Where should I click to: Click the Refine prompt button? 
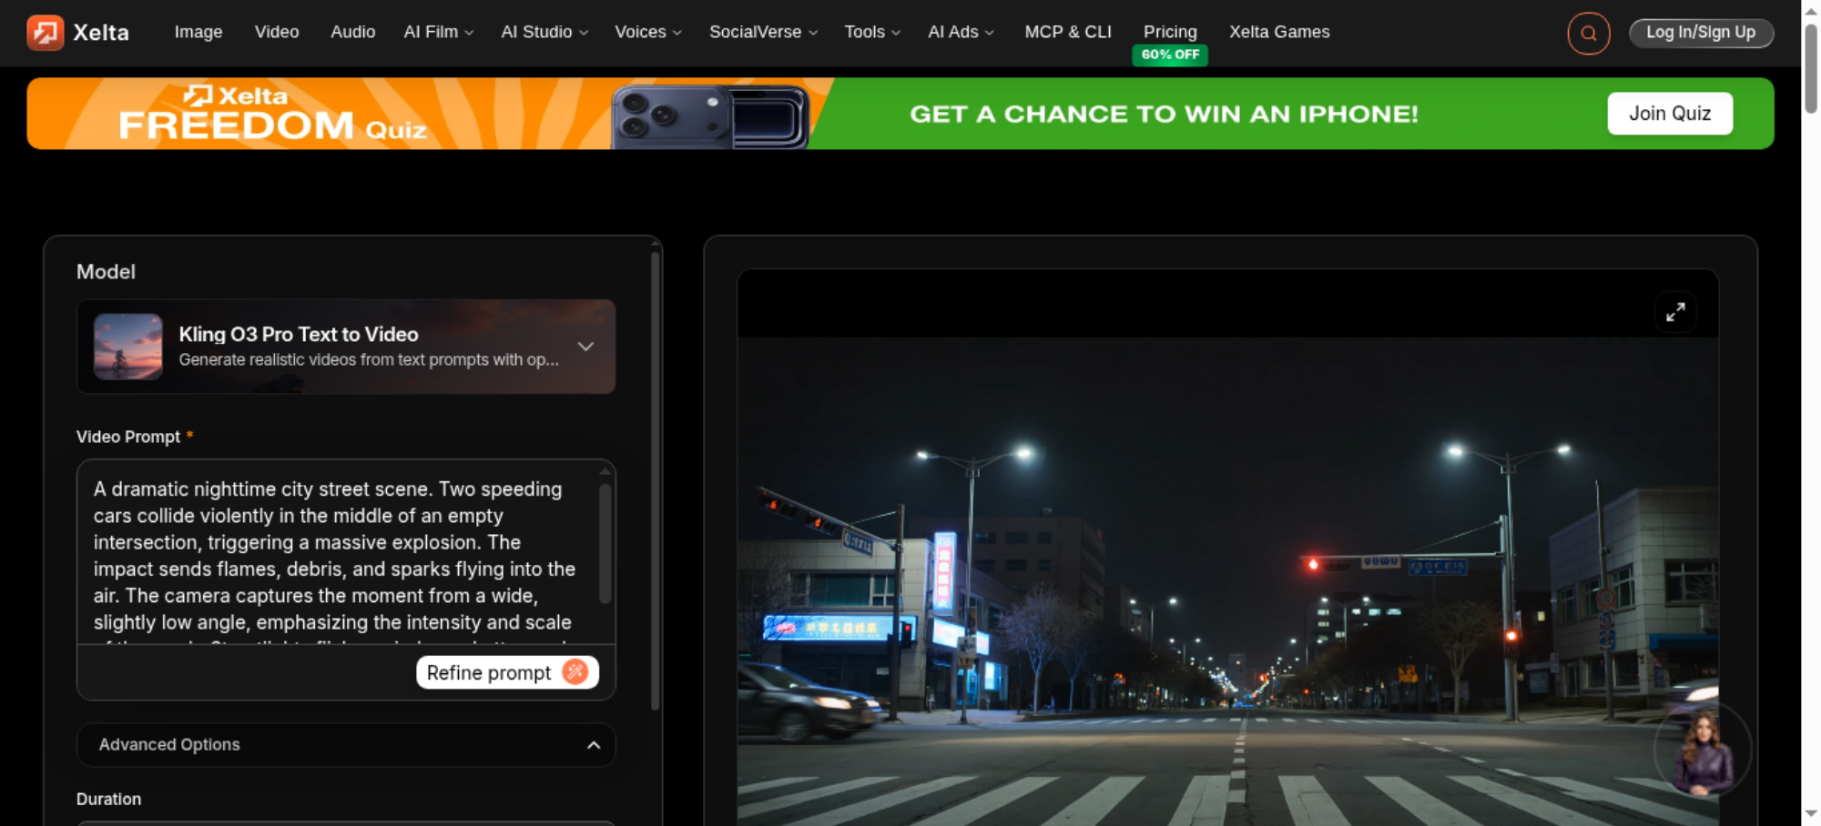click(x=507, y=672)
